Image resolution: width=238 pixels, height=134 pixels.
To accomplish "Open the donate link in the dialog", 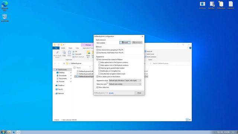I will pyautogui.click(x=111, y=93).
